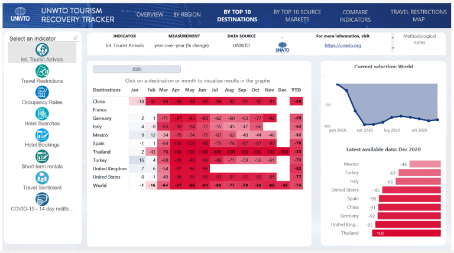This screenshot has width=454, height=253.
Task: Click the May column header
Action: click(190, 90)
